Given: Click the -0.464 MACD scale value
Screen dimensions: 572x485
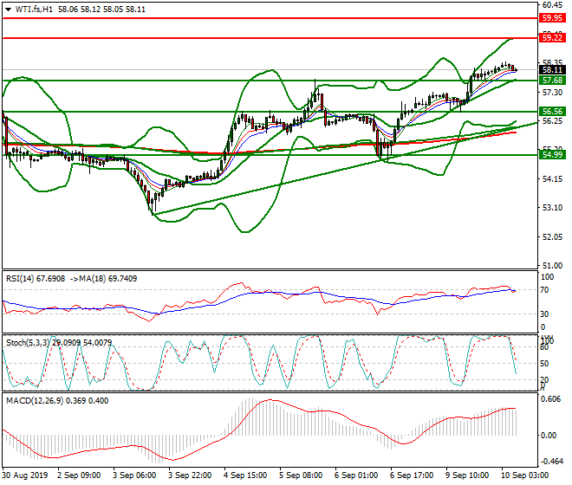Looking at the screenshot, I should coord(550,462).
